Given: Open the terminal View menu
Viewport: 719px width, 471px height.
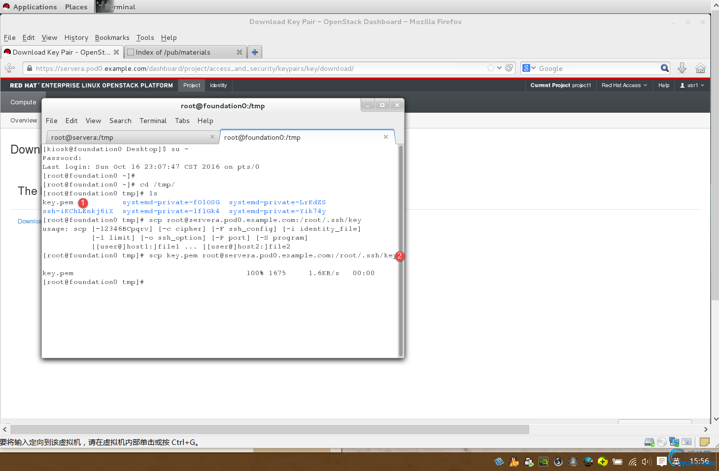Looking at the screenshot, I should [93, 121].
